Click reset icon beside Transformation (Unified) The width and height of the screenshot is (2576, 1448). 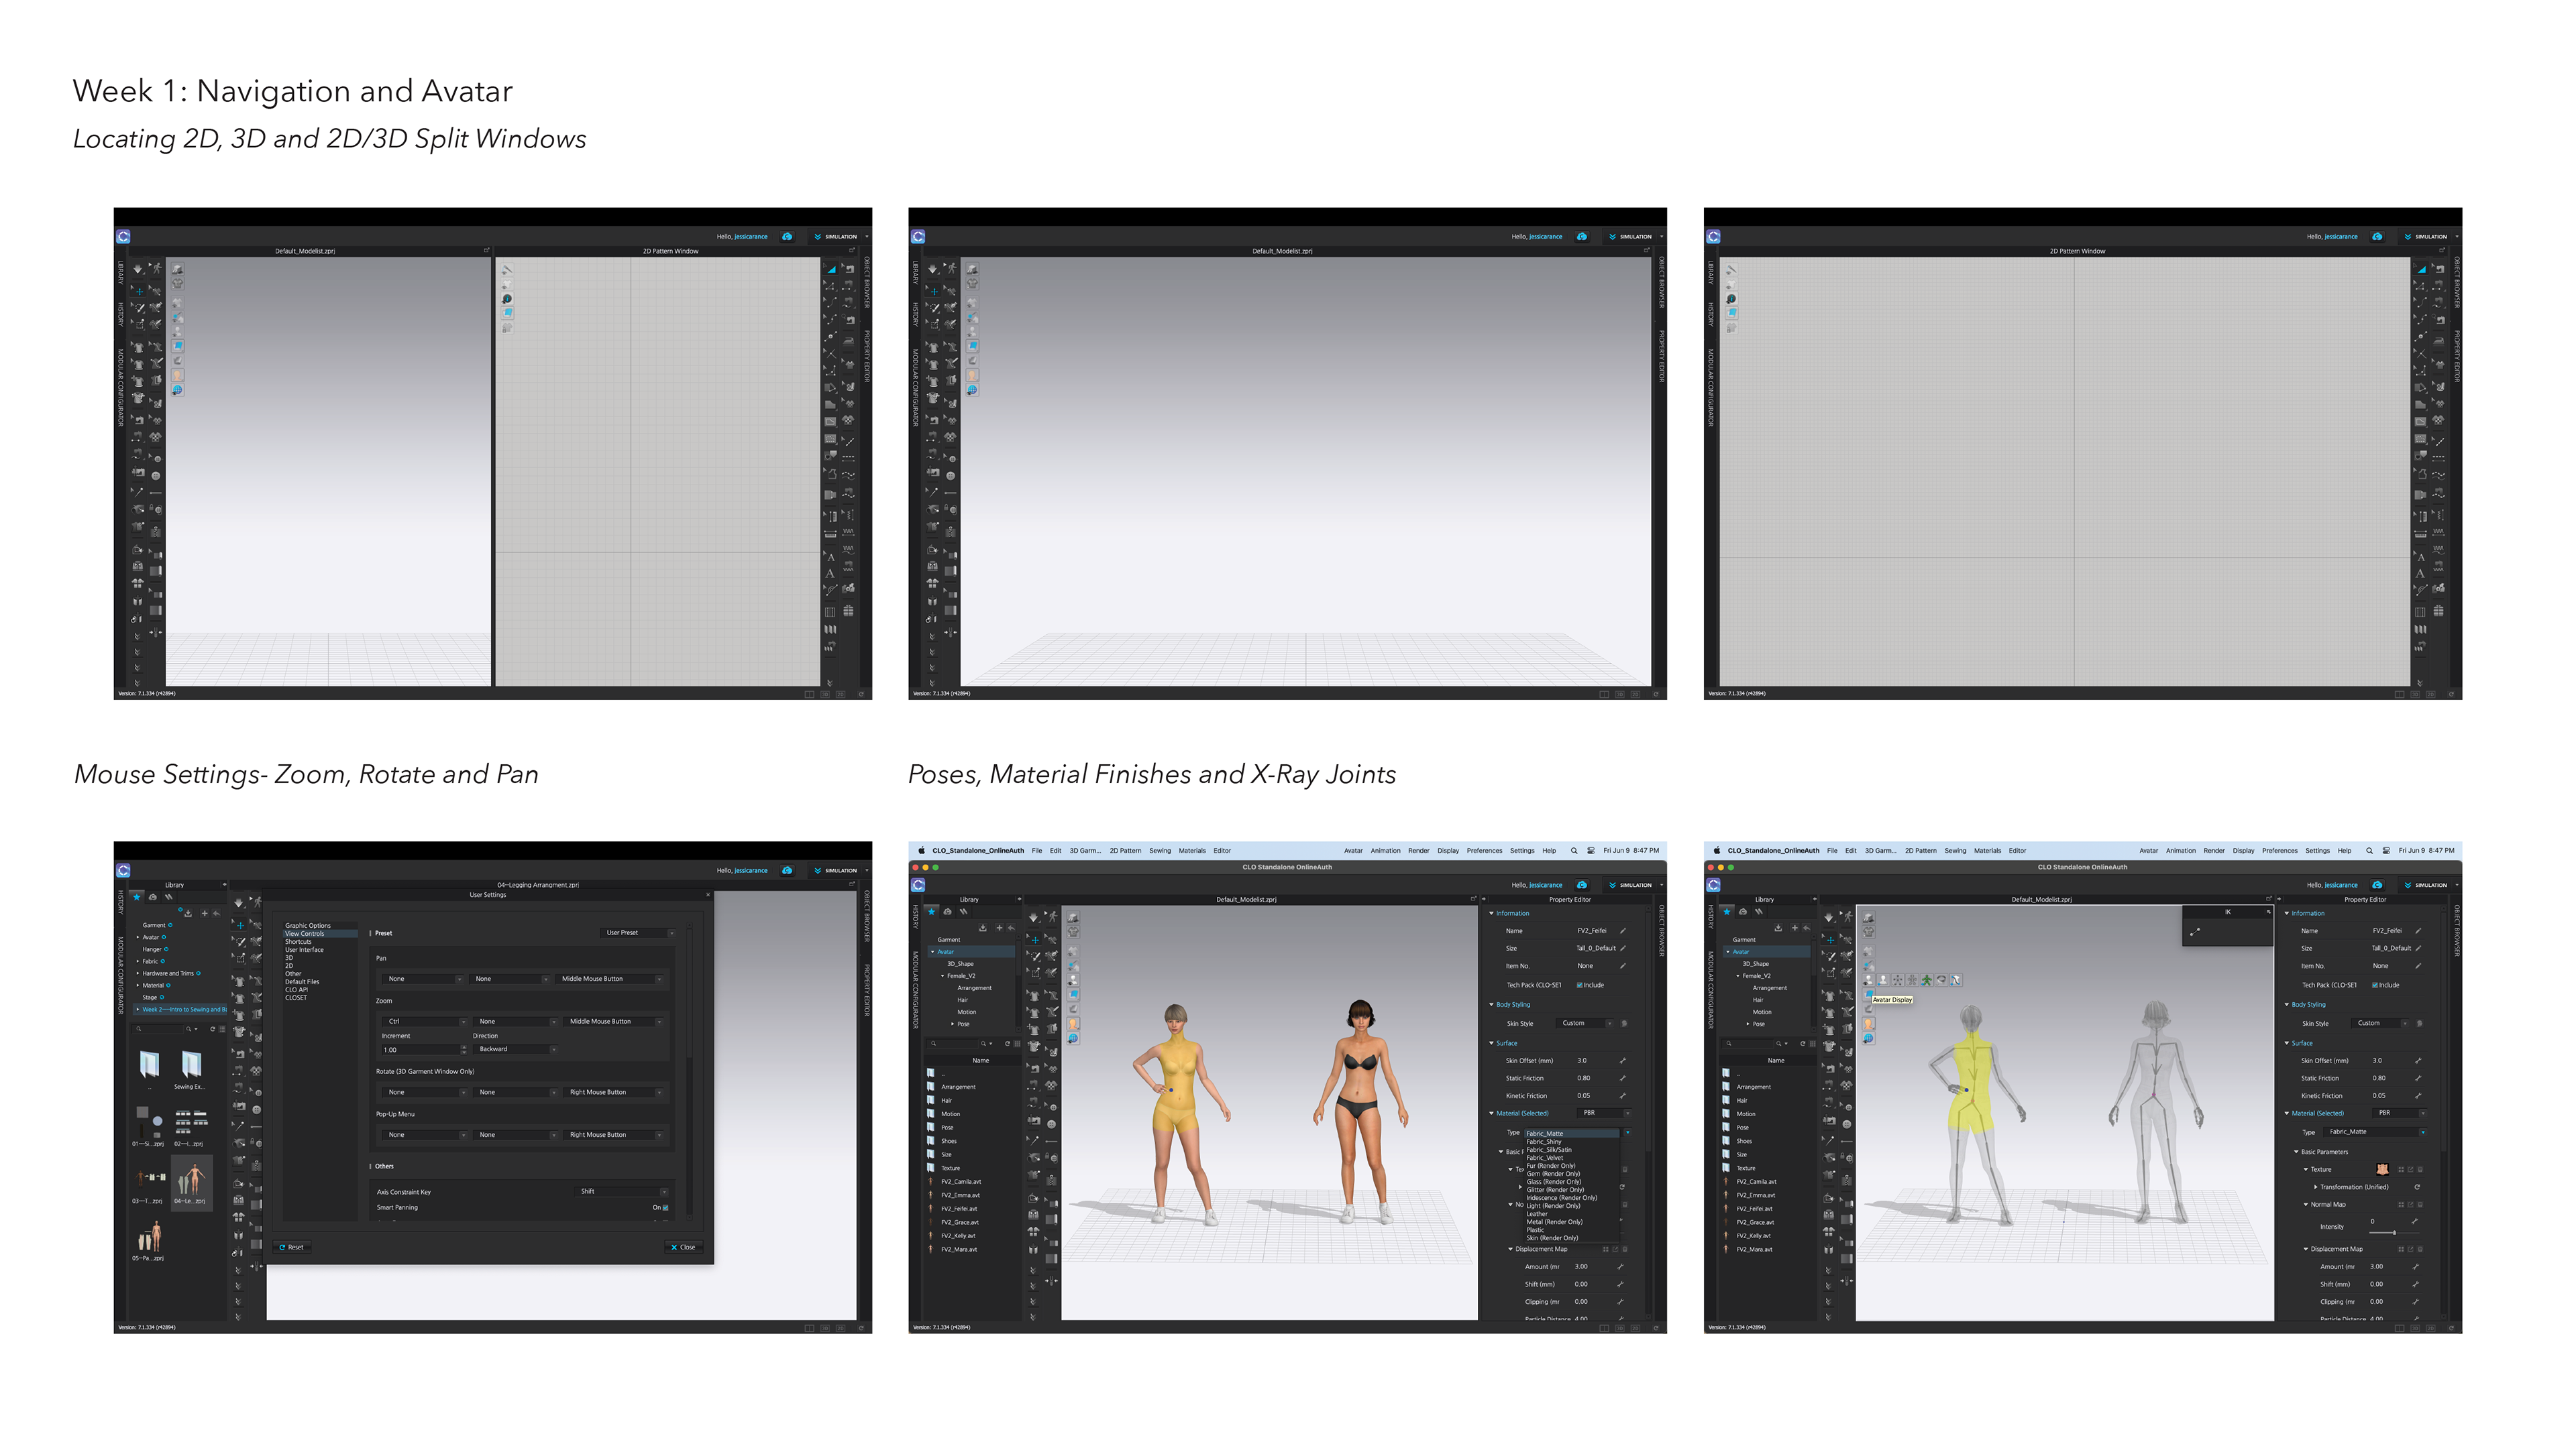2417,1187
